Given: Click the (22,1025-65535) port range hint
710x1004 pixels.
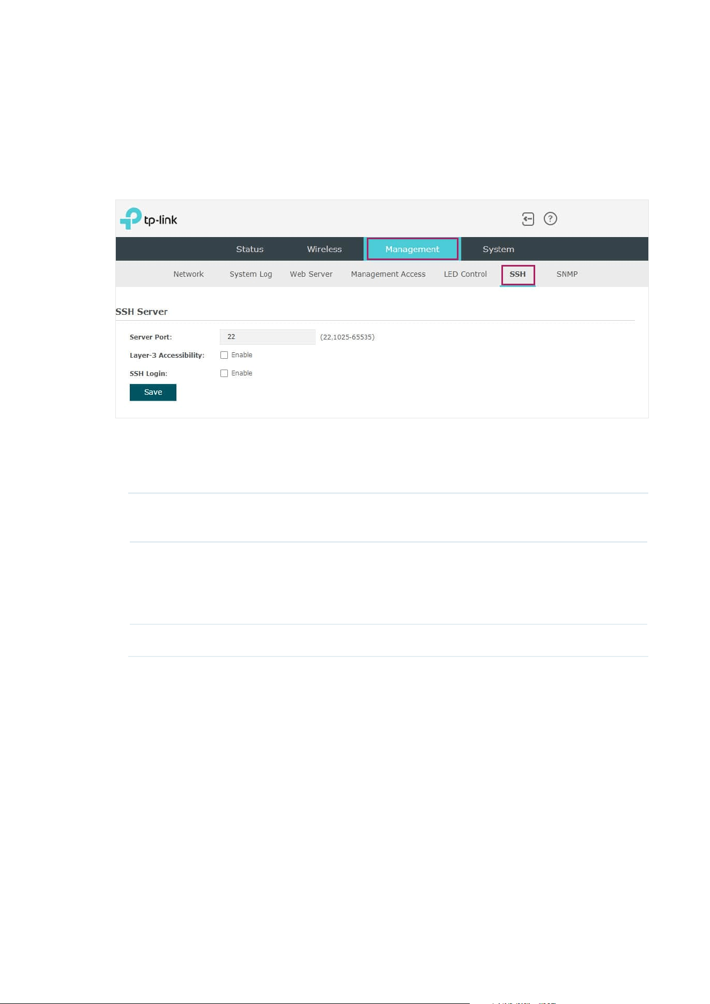Looking at the screenshot, I should 347,337.
